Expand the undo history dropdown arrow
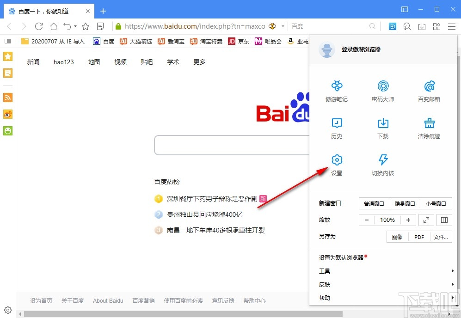 pos(75,26)
